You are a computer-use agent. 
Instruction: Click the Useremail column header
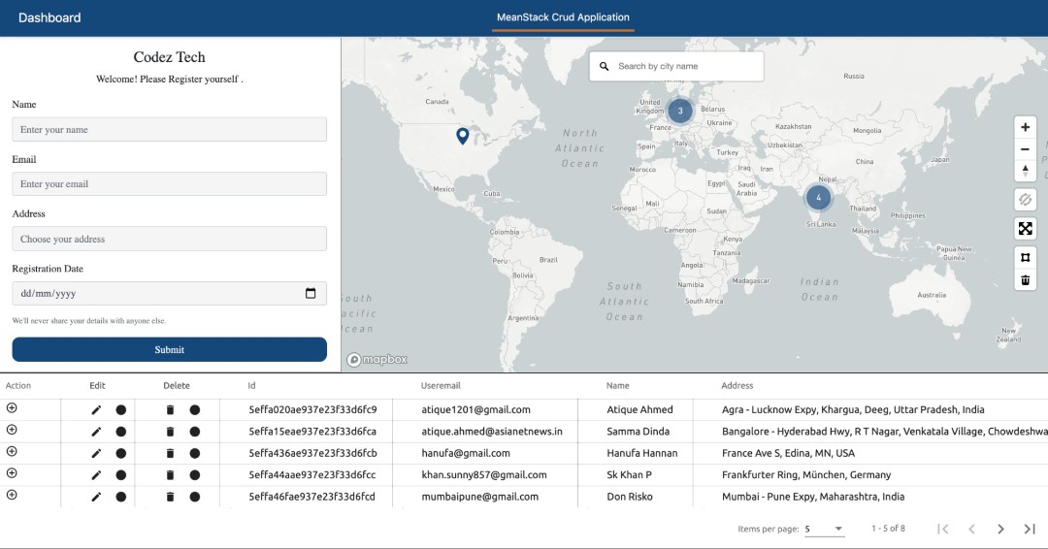coord(441,385)
